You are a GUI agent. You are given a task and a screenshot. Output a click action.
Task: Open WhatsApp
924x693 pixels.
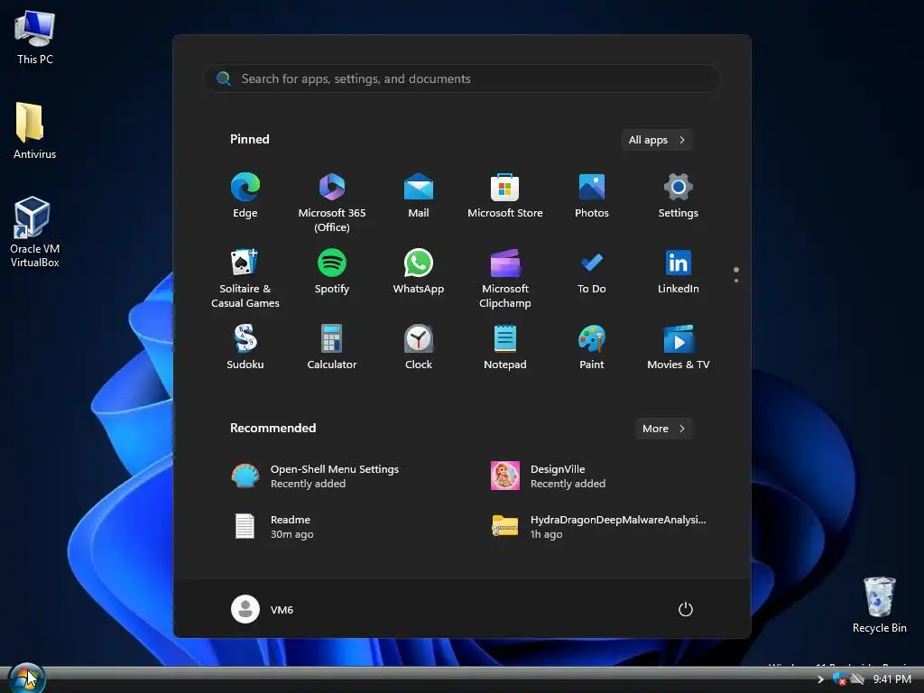pos(419,272)
